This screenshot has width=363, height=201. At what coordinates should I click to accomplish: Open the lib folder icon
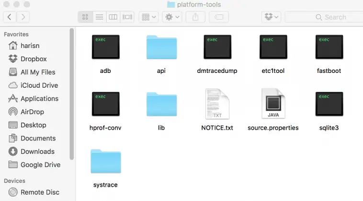[x=161, y=104]
